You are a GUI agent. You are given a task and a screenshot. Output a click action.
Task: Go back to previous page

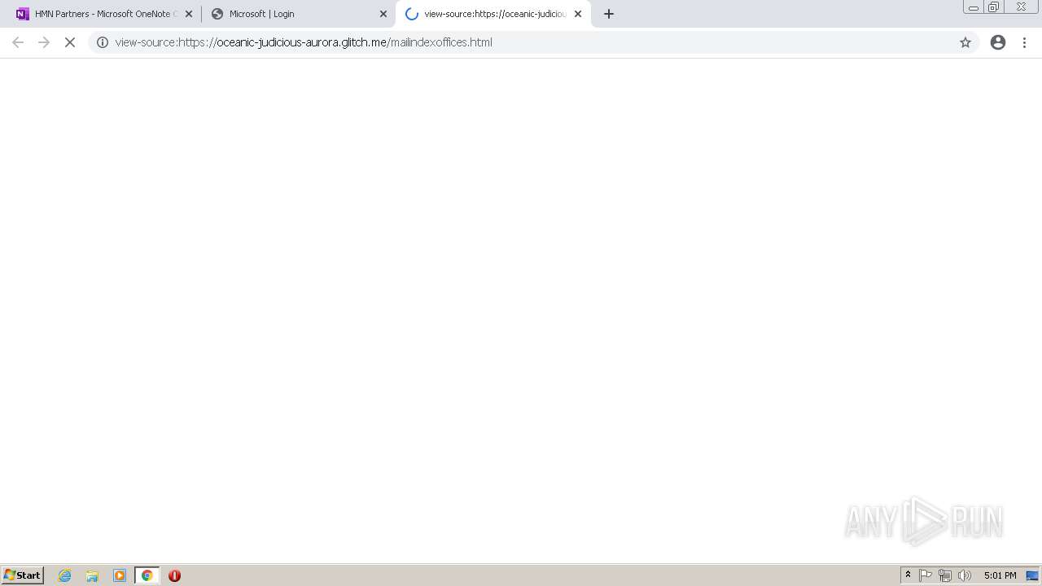click(x=18, y=42)
